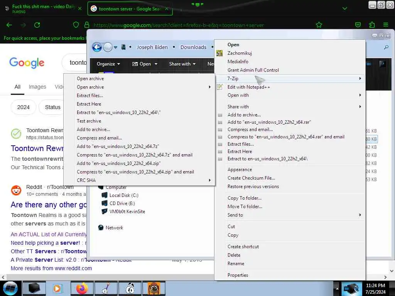The image size is (395, 296).
Task: Click the Explorer search magnifier icon
Action: tap(386, 47)
